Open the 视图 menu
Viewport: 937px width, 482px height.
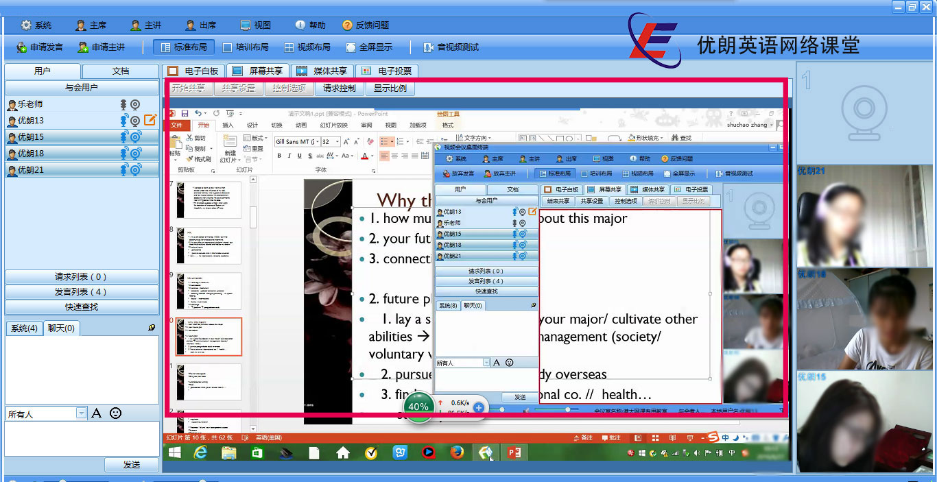click(x=255, y=25)
